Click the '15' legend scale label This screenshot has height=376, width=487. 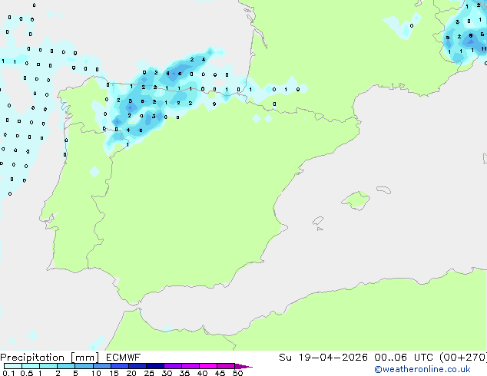tap(114, 373)
